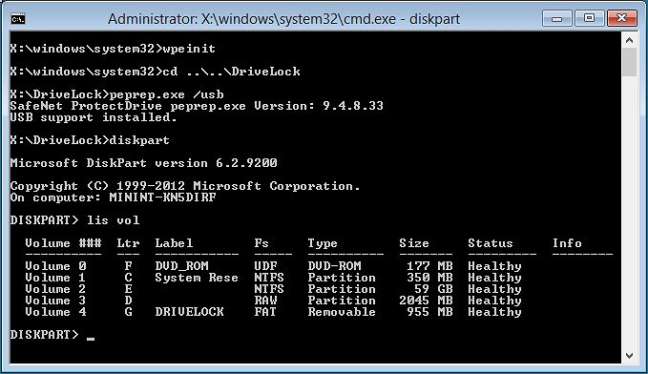Click the Volume 3 RAW filesystem entry
Viewport: 648px width, 374px height.
265,300
